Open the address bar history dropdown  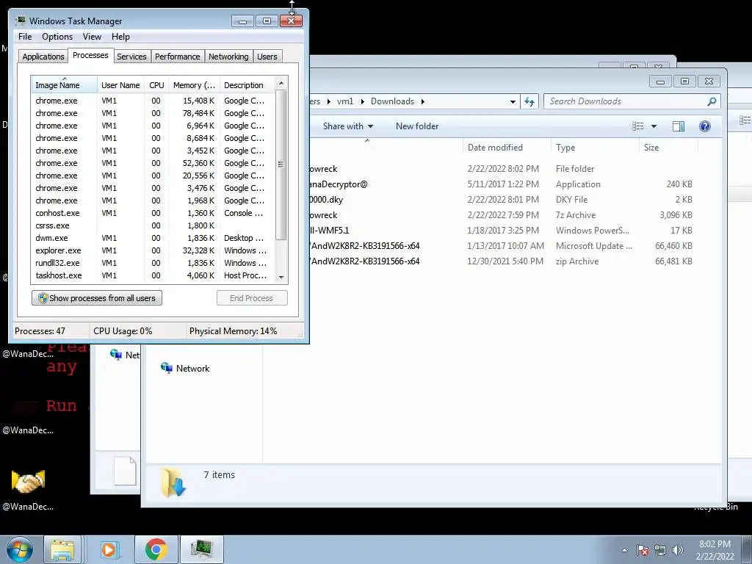click(x=513, y=101)
